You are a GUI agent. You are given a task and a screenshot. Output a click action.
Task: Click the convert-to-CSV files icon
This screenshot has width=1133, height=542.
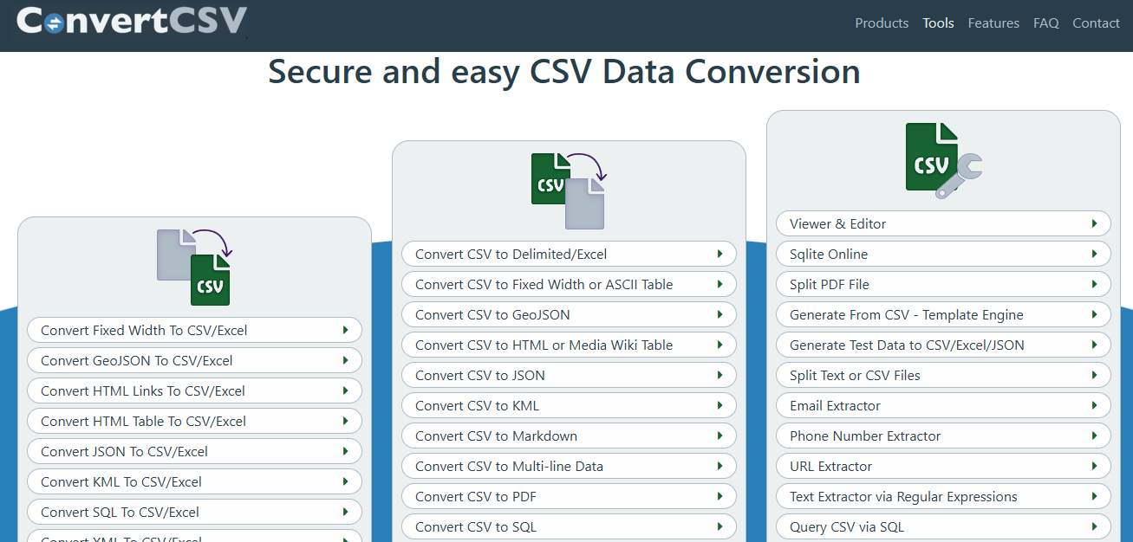click(194, 267)
